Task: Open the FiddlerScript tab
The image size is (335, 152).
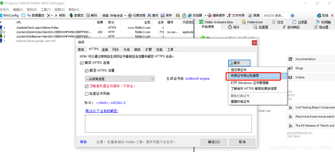Action: click(252, 22)
